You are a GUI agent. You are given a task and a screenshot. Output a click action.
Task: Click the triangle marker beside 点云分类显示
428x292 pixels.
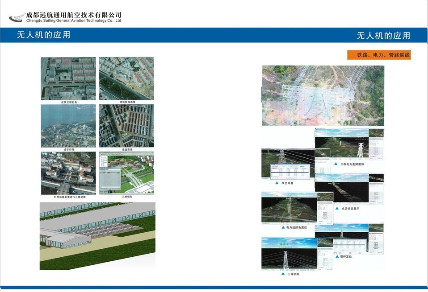(337, 208)
